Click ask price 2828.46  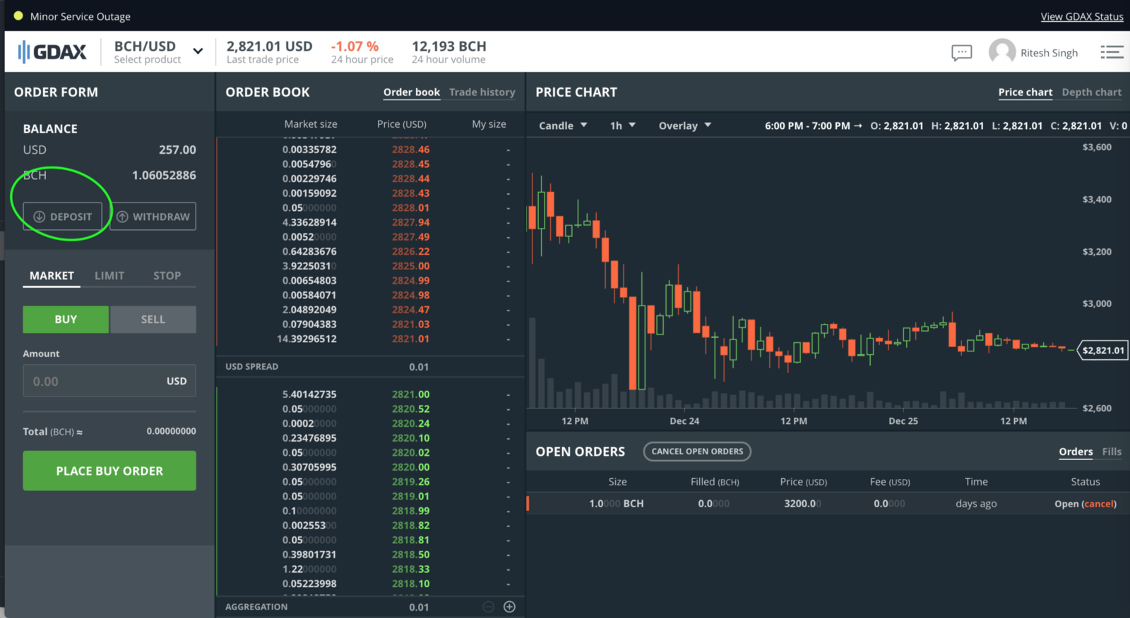coord(410,150)
